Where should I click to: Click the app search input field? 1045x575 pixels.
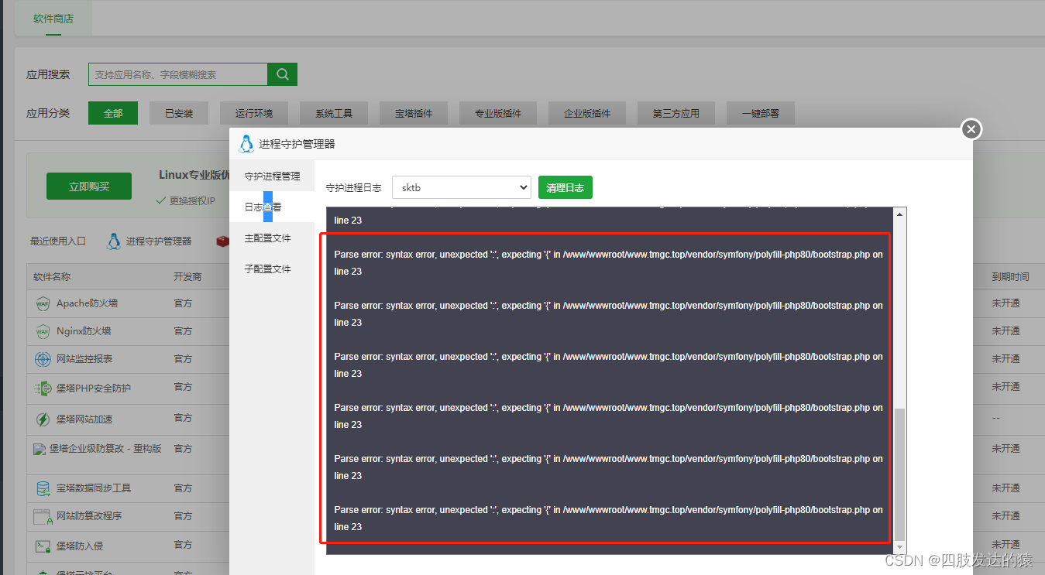[x=178, y=74]
